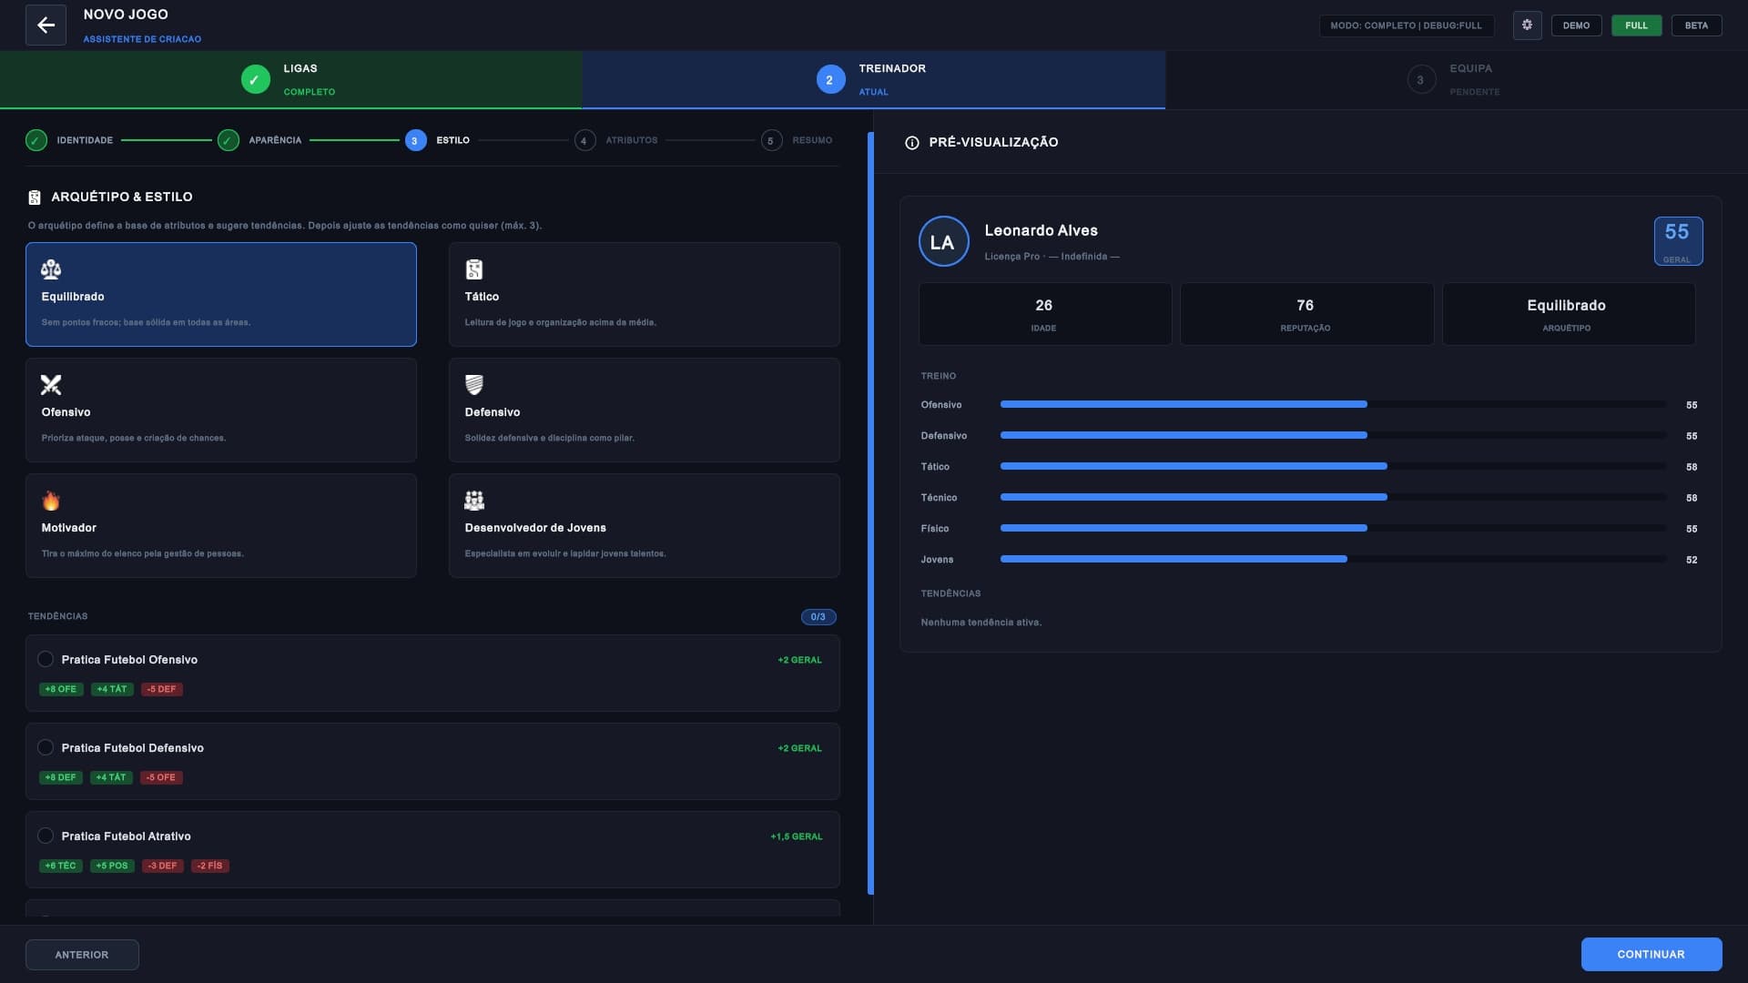Click the Idade 26 box

(1045, 314)
